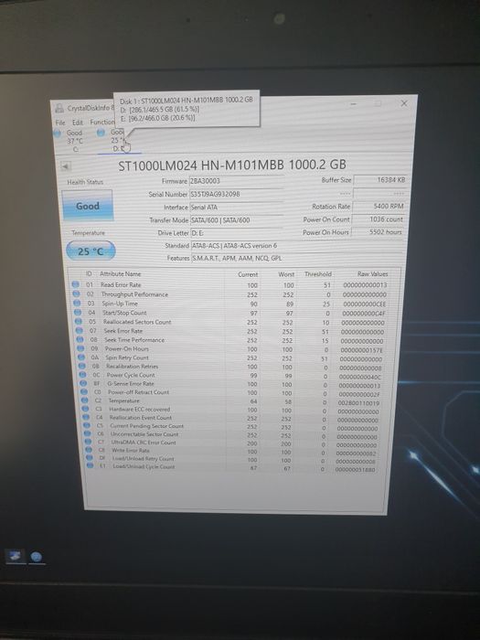Image resolution: width=480 pixels, height=640 pixels.
Task: Open the Function menu
Action: (x=102, y=122)
